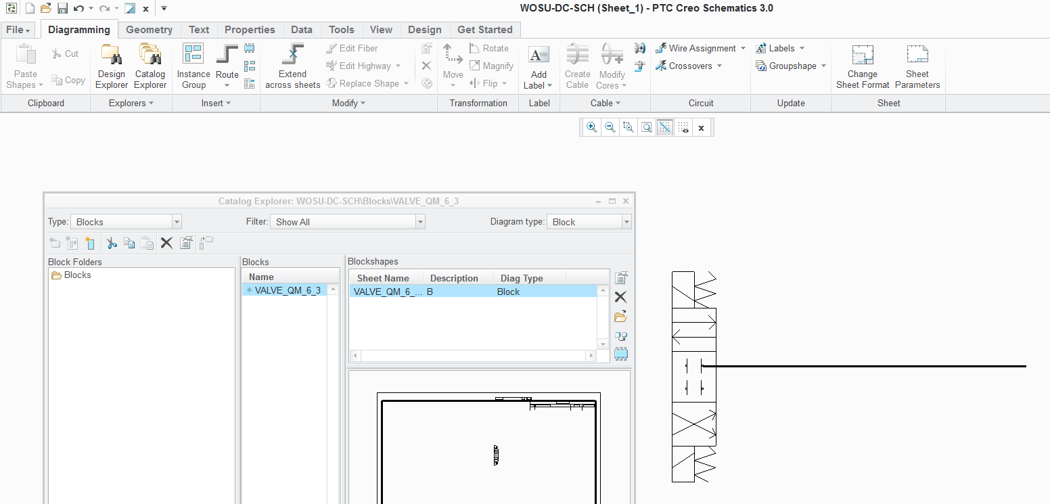Image resolution: width=1050 pixels, height=504 pixels.
Task: Click the Diag Type column header
Action: (x=529, y=278)
